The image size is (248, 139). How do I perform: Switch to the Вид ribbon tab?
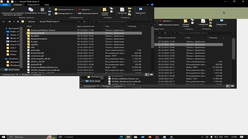click(x=47, y=5)
